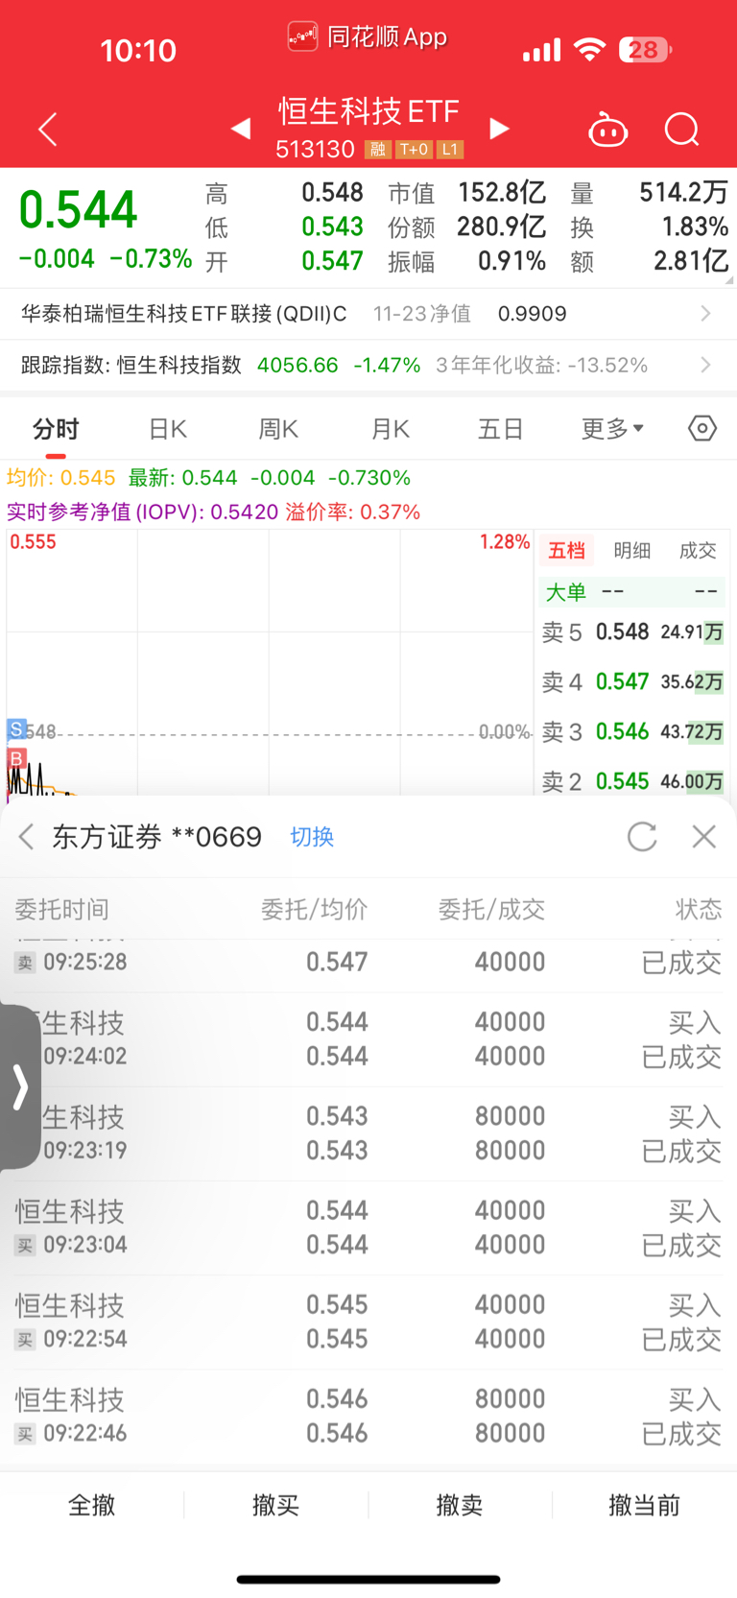The image size is (737, 1598).
Task: Tap current price 0.544
Action: pyautogui.click(x=79, y=210)
